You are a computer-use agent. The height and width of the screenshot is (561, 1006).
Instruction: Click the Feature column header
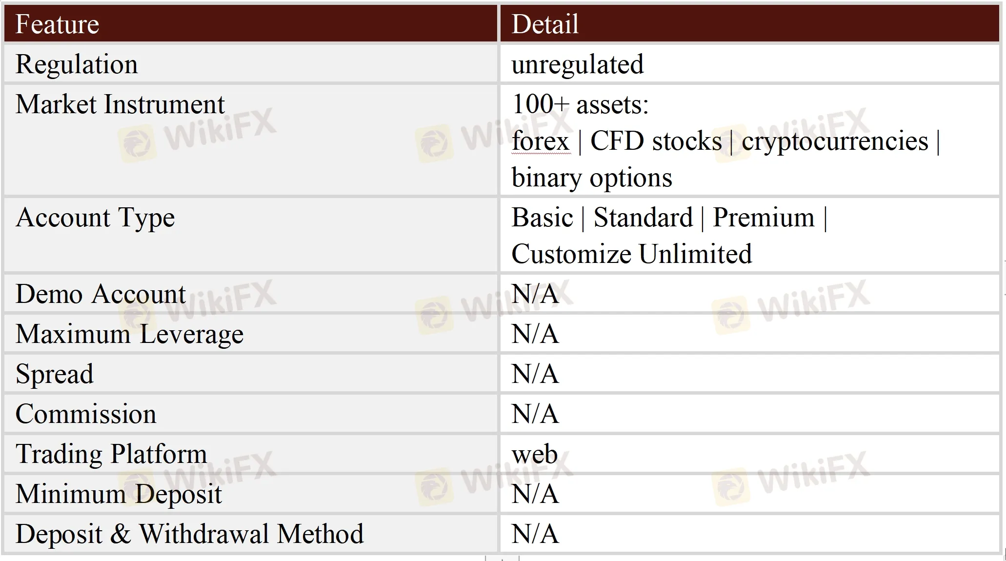click(57, 24)
